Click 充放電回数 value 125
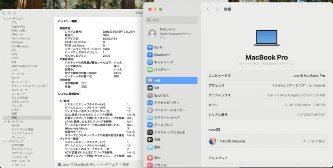Viewport: 333px width, 168px height. click(x=84, y=83)
